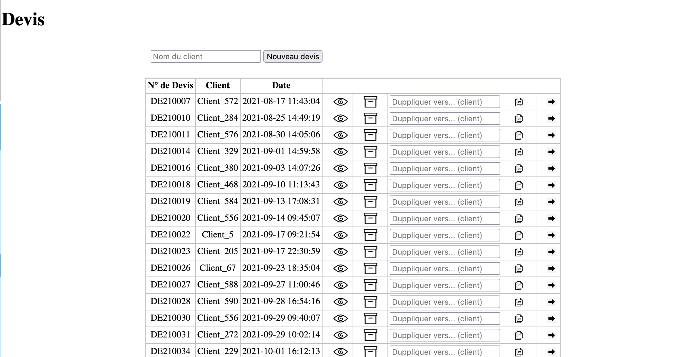The image size is (687, 357).
Task: View devis DE210007 with eye icon
Action: pos(340,102)
